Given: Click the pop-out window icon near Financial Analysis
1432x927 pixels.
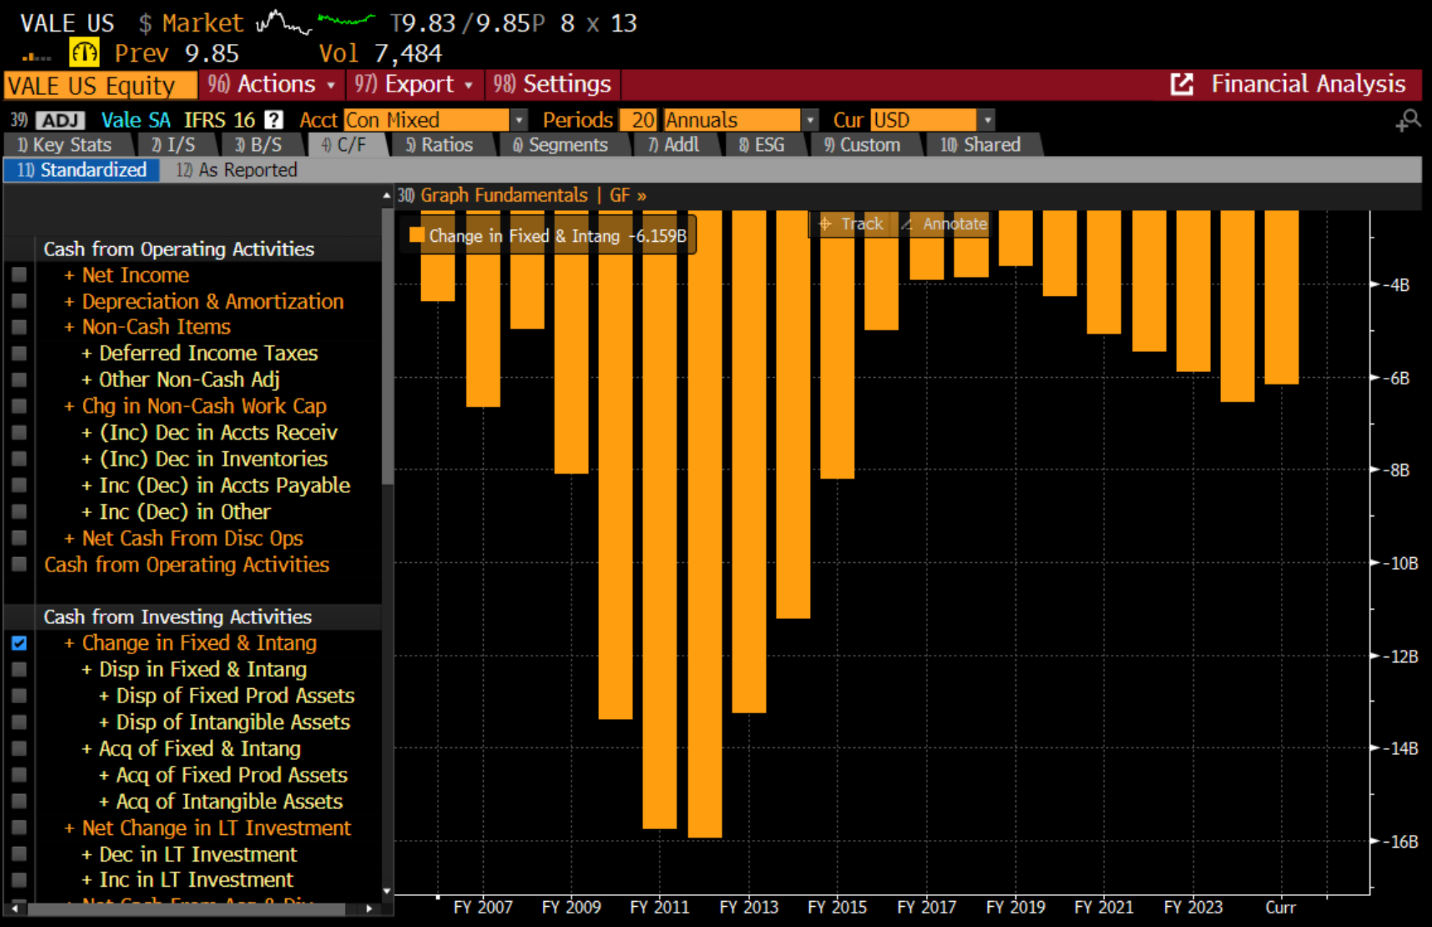Looking at the screenshot, I should point(1181,84).
